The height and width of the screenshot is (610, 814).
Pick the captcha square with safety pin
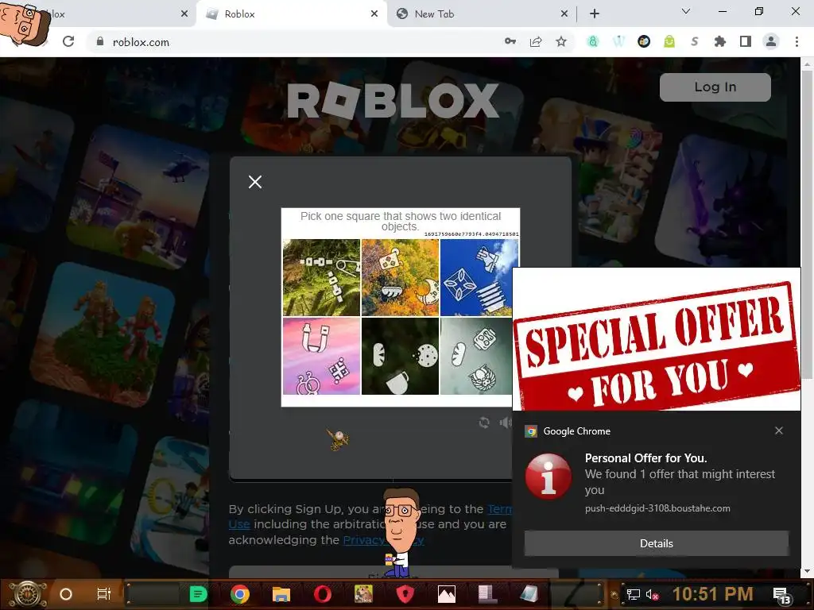(x=321, y=277)
